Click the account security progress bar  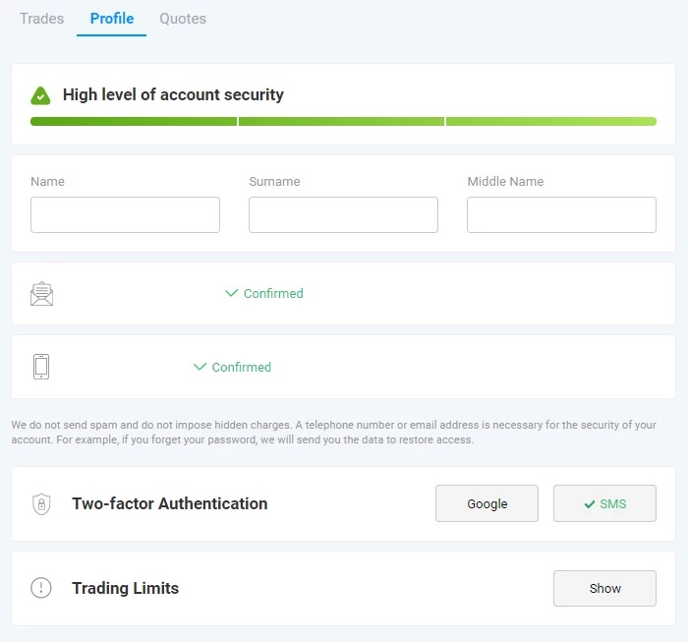point(343,122)
